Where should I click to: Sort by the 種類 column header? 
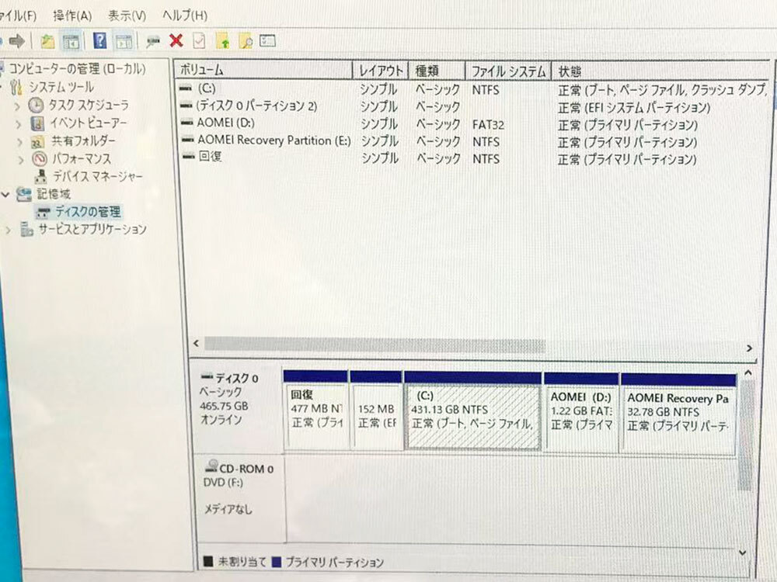(x=437, y=71)
